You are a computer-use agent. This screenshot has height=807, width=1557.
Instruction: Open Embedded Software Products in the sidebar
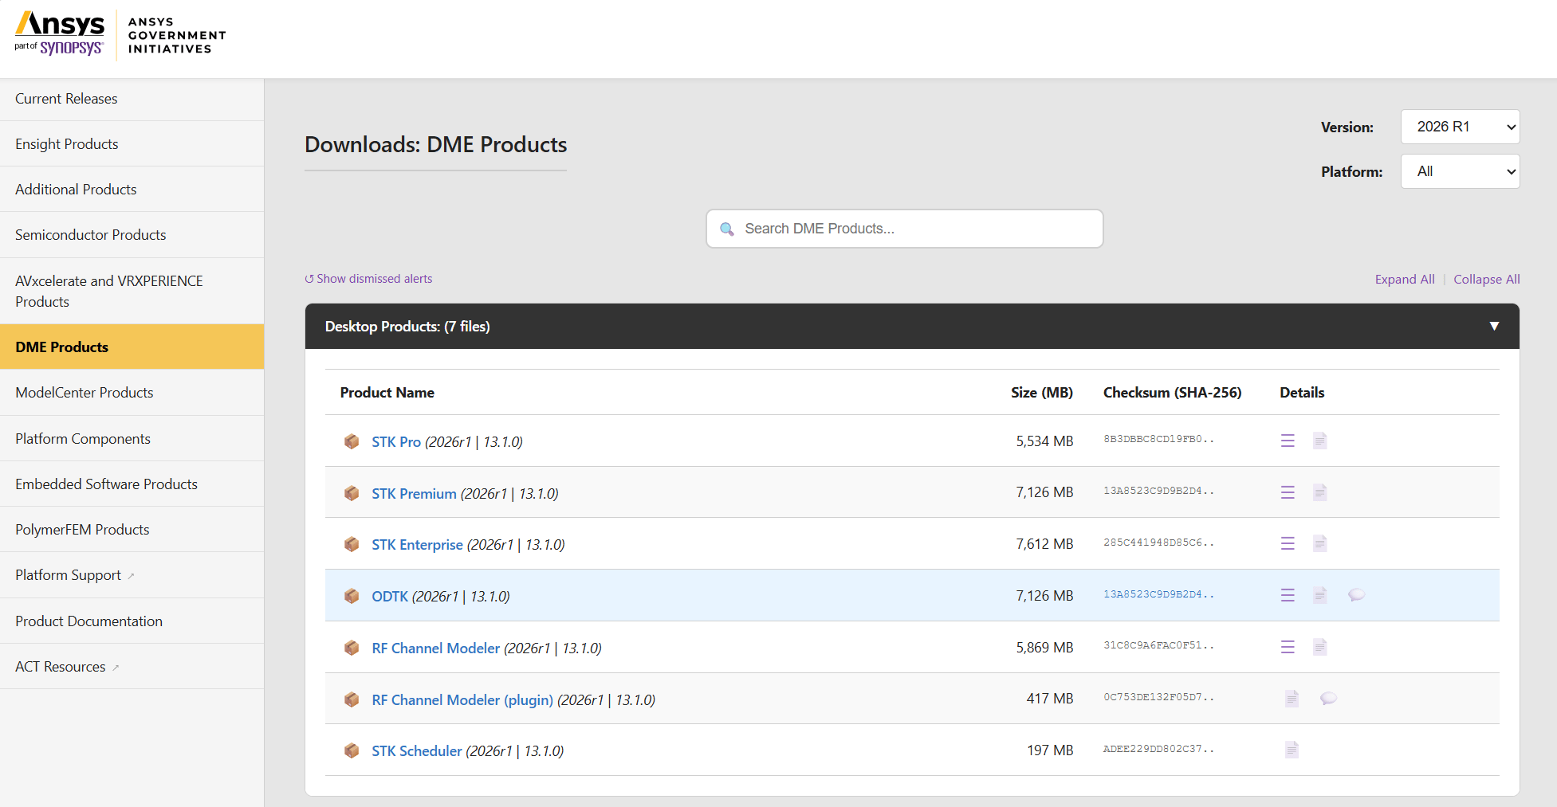(x=132, y=484)
